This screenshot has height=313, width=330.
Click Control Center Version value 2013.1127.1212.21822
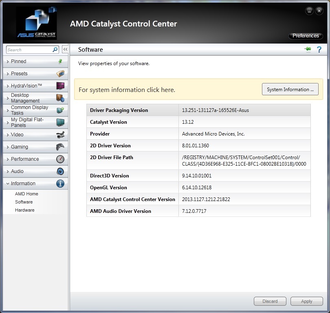206,199
